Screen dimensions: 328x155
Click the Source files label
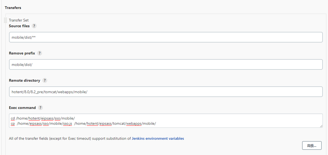pyautogui.click(x=19, y=26)
